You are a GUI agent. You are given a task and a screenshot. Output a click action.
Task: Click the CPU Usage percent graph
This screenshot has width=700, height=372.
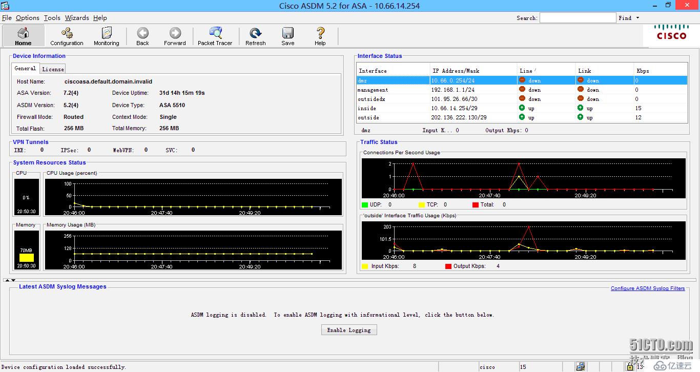[x=194, y=197]
